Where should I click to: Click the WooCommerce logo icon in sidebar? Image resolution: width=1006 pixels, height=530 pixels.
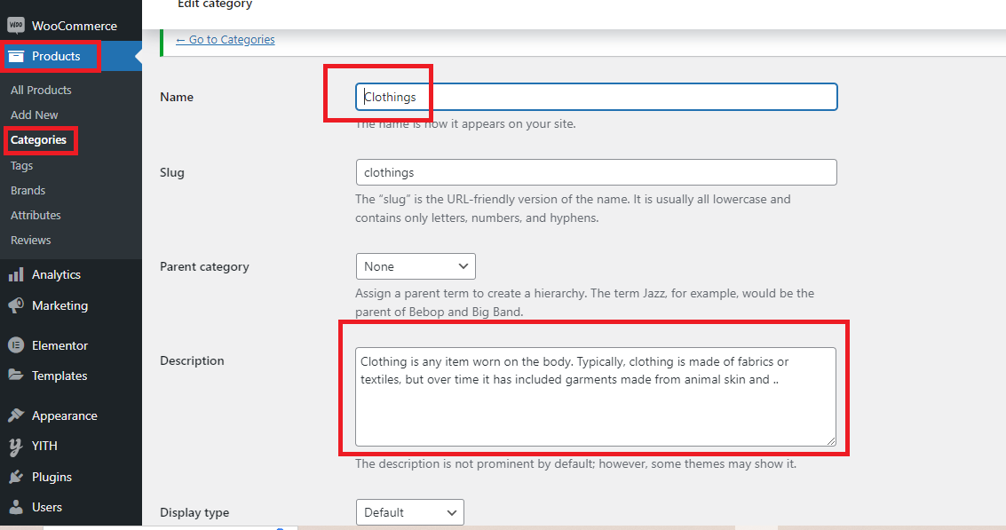point(16,26)
